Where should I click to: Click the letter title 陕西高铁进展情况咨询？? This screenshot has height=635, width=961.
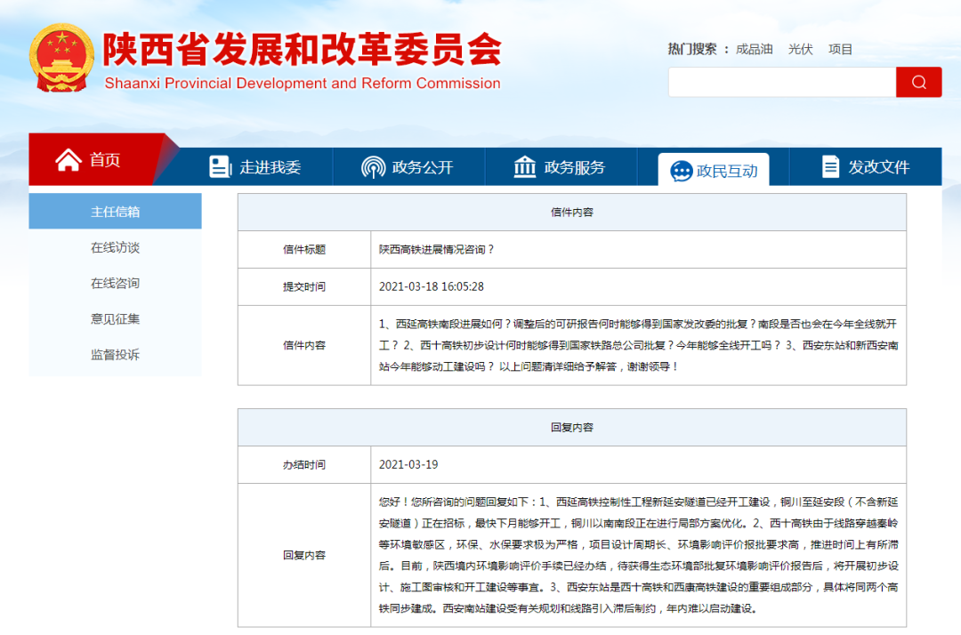click(x=436, y=249)
